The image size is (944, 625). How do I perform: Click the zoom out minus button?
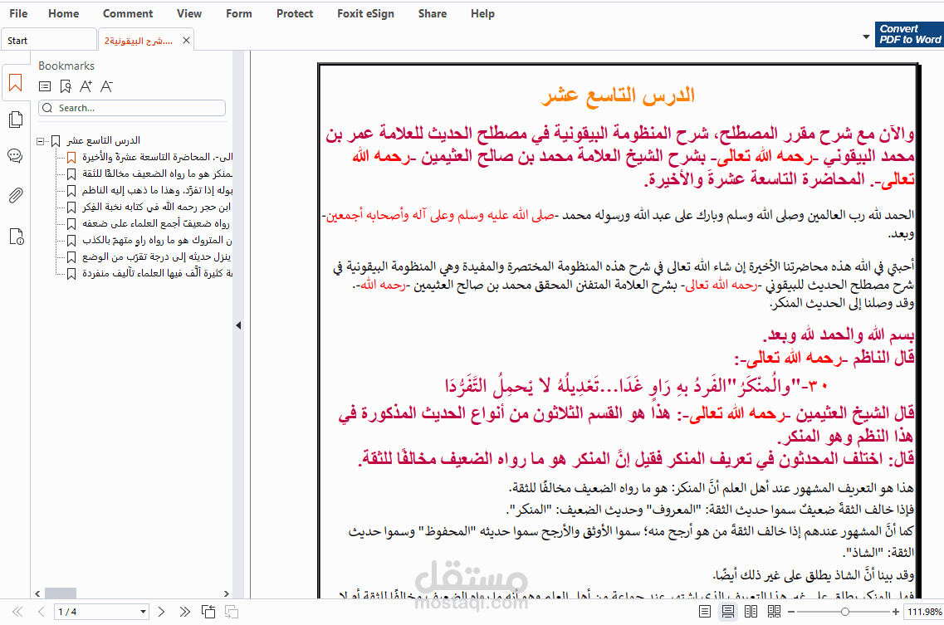[791, 612]
